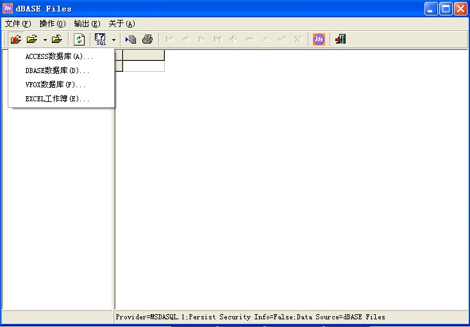Go to next record navigator button

[202, 39]
